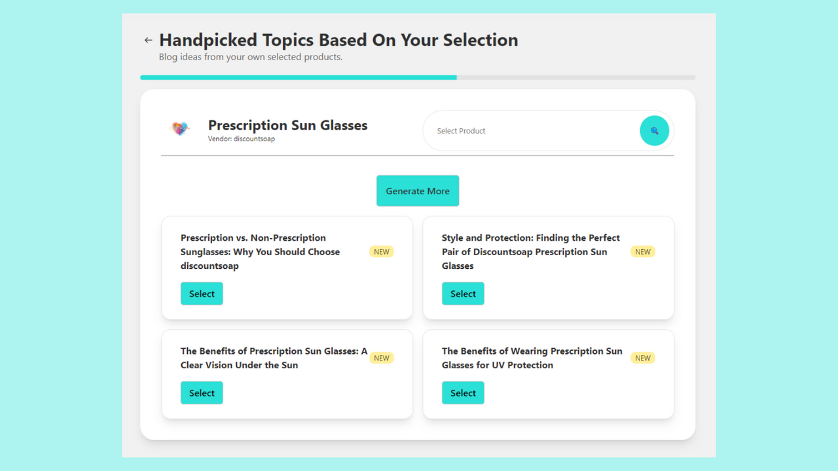This screenshot has height=471, width=838.
Task: Click the NEW badge on the Style and Protection card
Action: pyautogui.click(x=642, y=251)
